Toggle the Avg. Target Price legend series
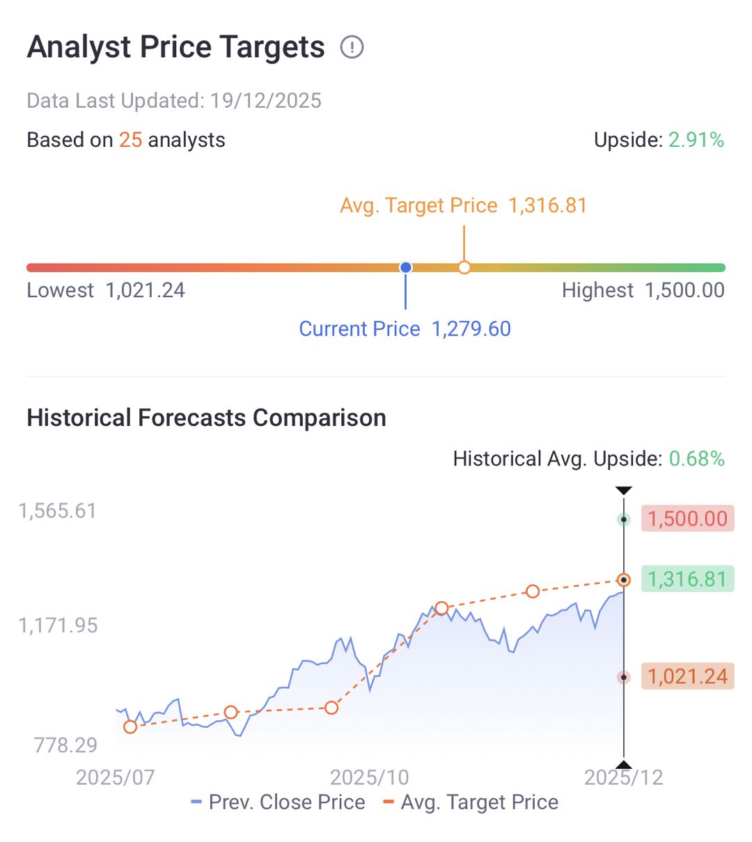The width and height of the screenshot is (752, 842). (471, 802)
